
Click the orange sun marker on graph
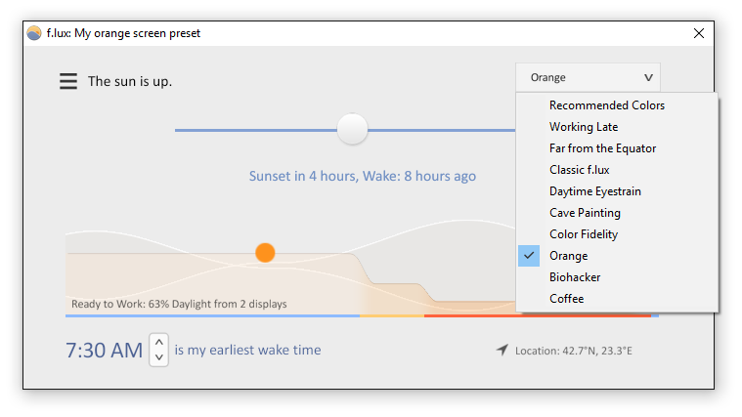click(265, 253)
